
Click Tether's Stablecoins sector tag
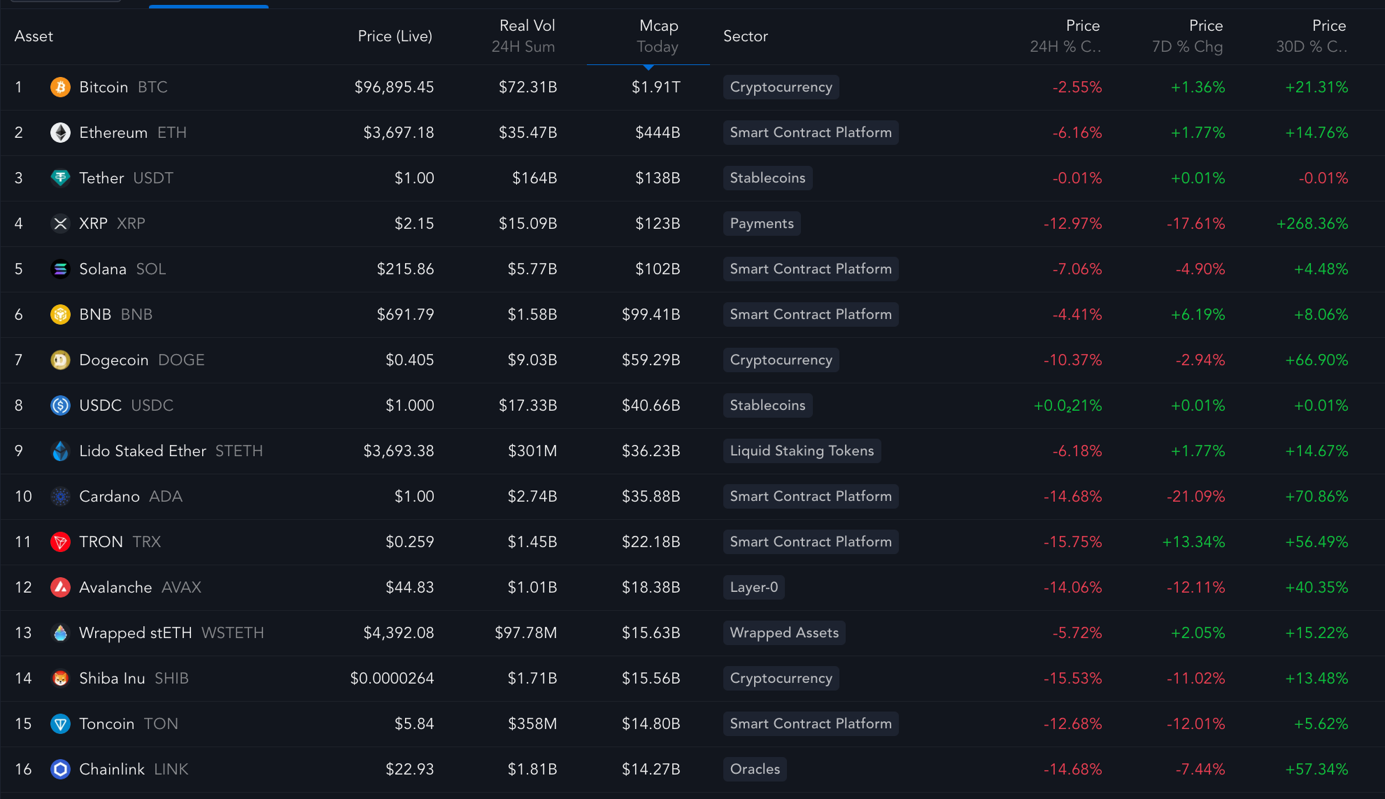[767, 178]
